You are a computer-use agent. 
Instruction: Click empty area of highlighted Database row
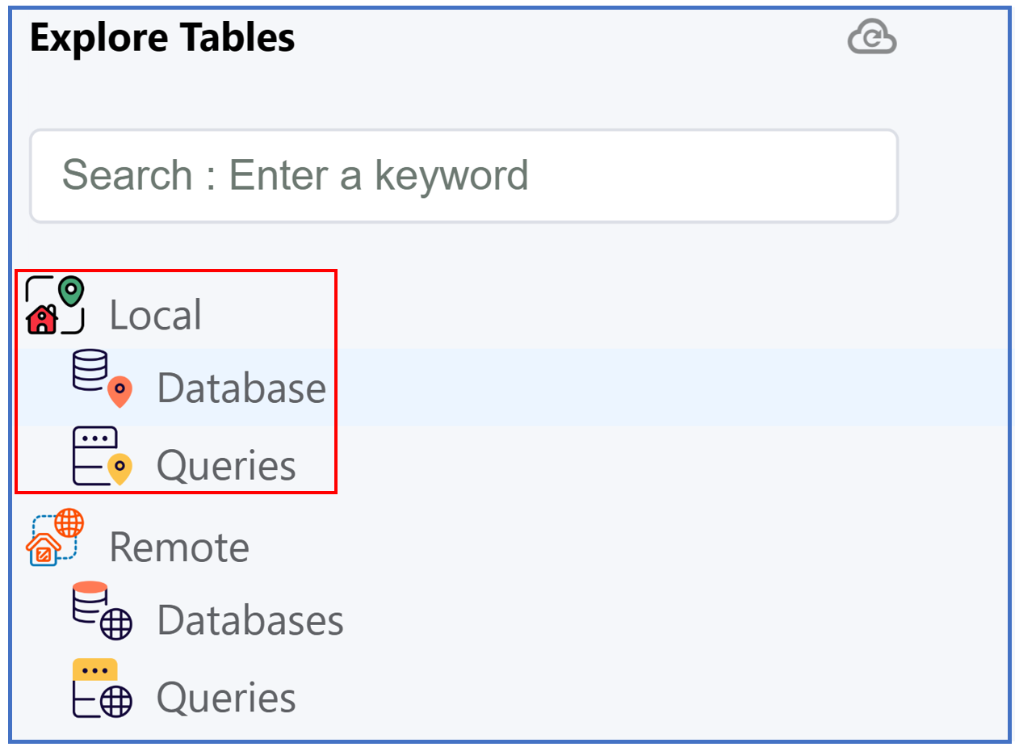coord(646,388)
